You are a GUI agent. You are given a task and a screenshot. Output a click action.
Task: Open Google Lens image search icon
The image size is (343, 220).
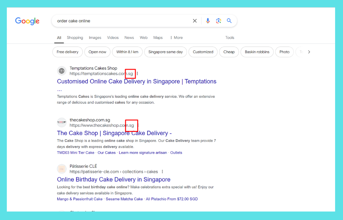coord(218,21)
